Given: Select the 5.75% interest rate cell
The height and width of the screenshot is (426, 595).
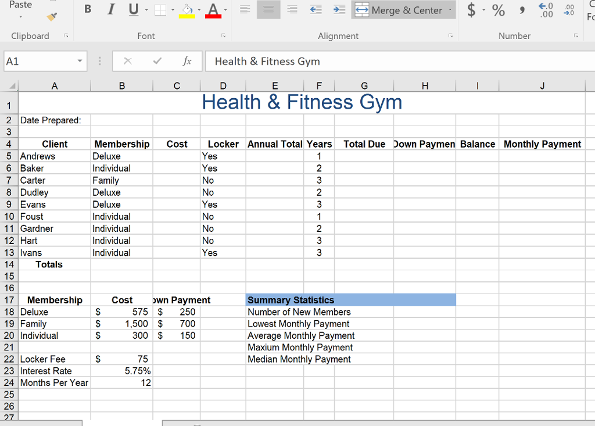Looking at the screenshot, I should click(122, 371).
